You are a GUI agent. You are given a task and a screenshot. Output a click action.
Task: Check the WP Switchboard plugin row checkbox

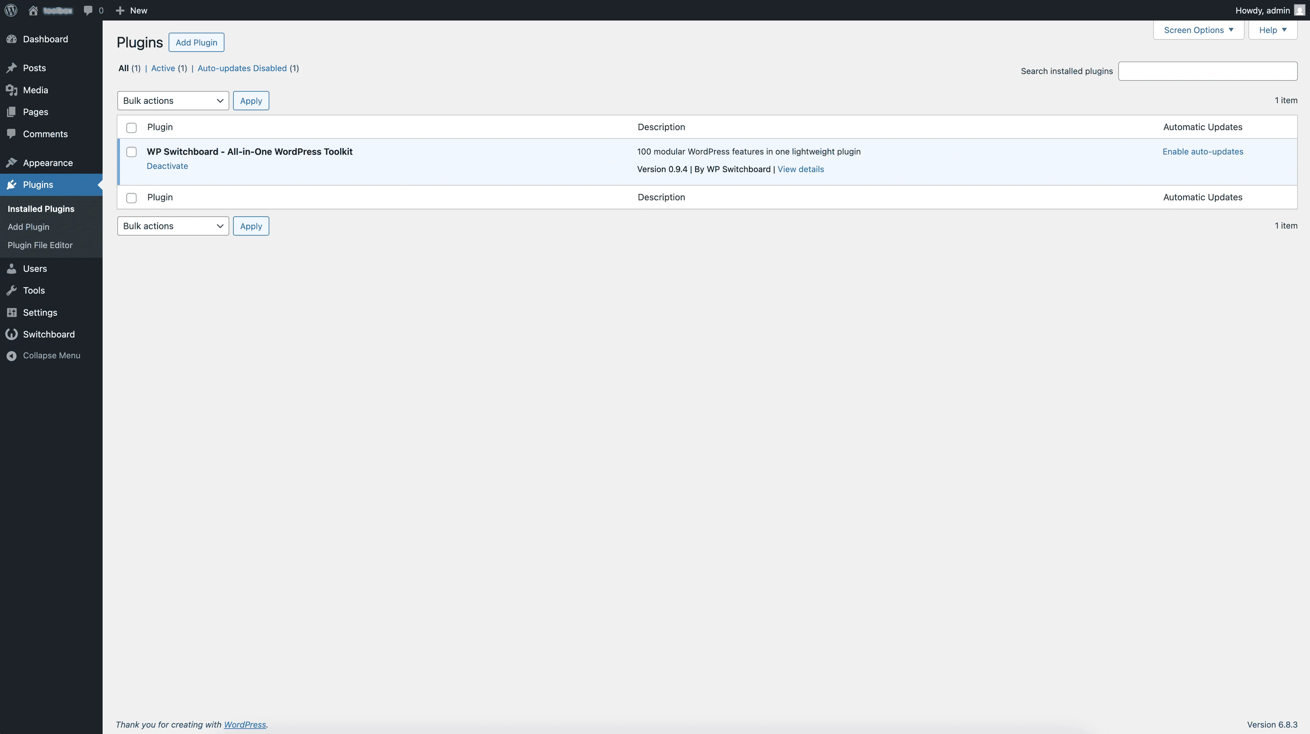[x=131, y=152]
